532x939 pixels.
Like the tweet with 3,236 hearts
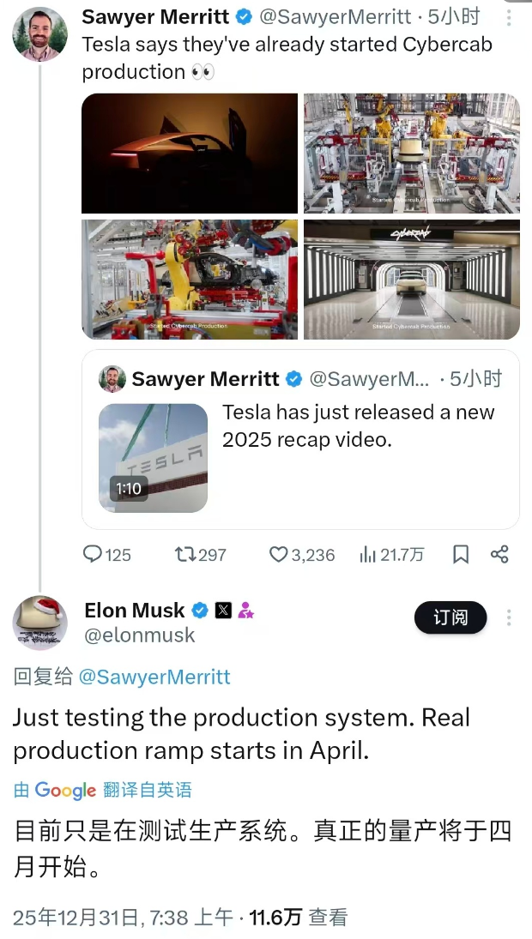(279, 555)
